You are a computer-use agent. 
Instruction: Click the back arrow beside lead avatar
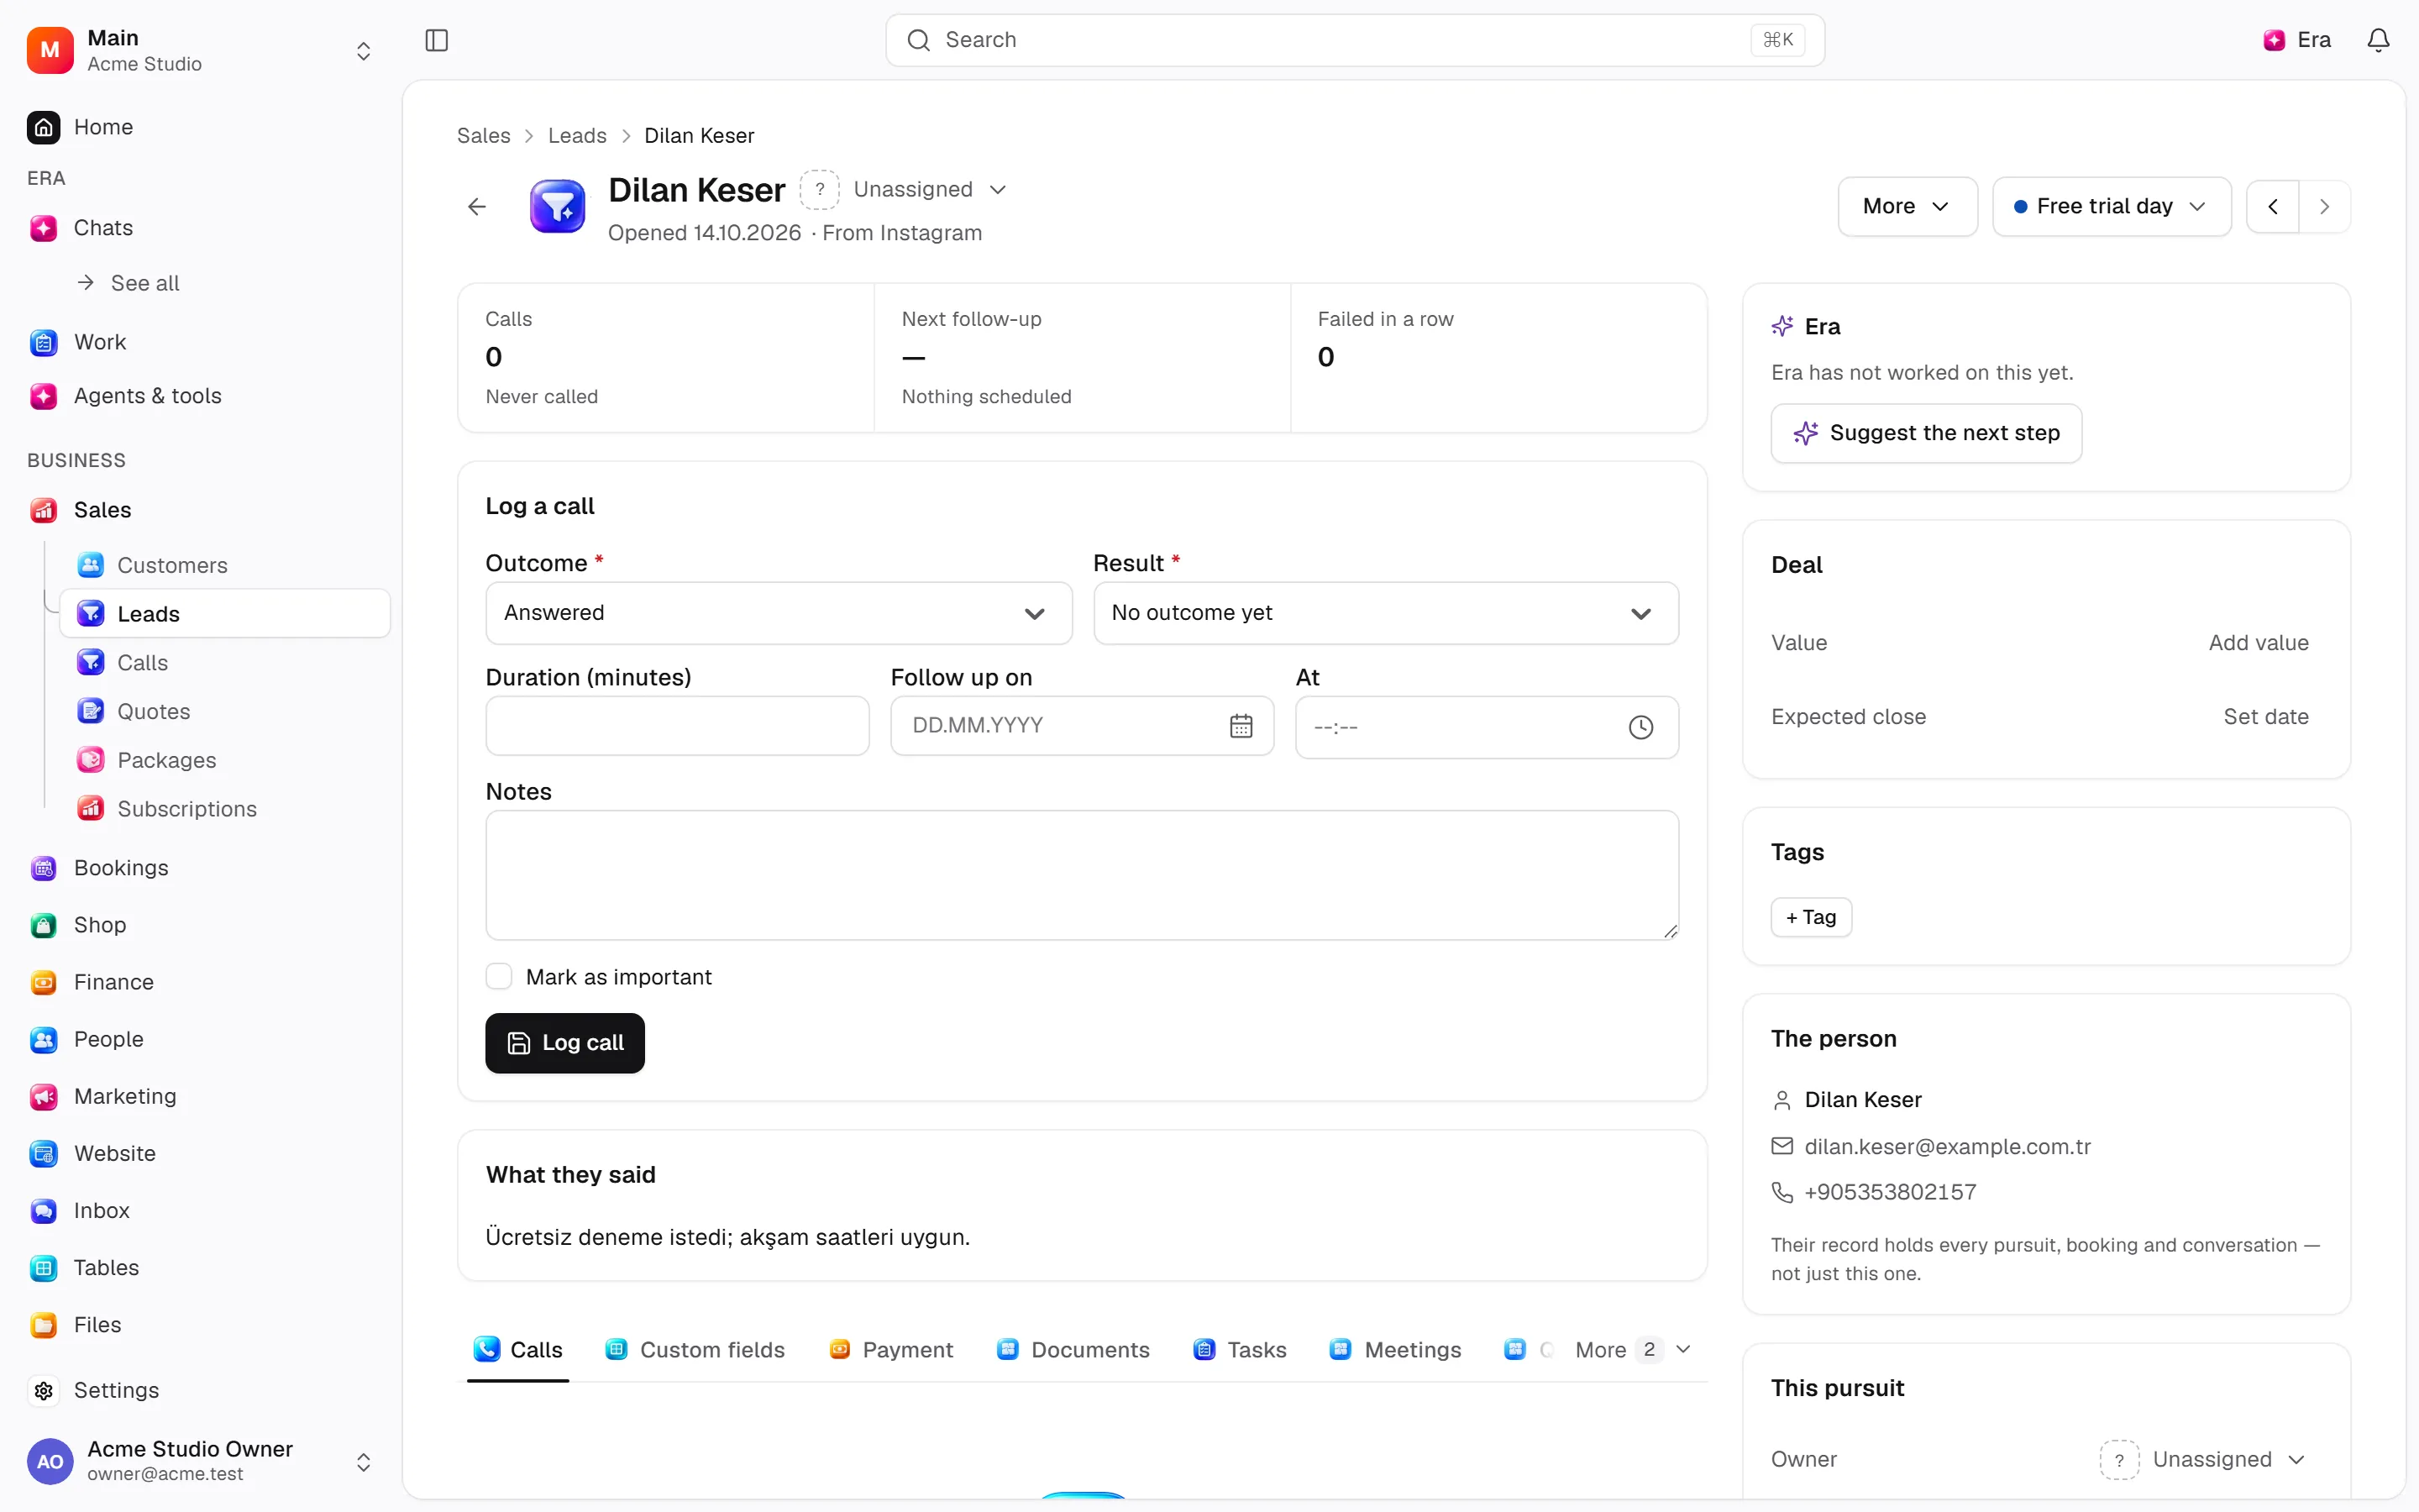point(477,207)
